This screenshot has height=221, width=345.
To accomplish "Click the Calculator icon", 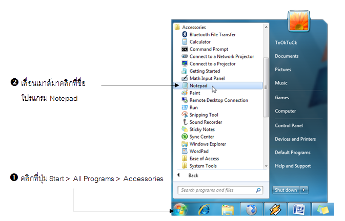I will point(185,42).
